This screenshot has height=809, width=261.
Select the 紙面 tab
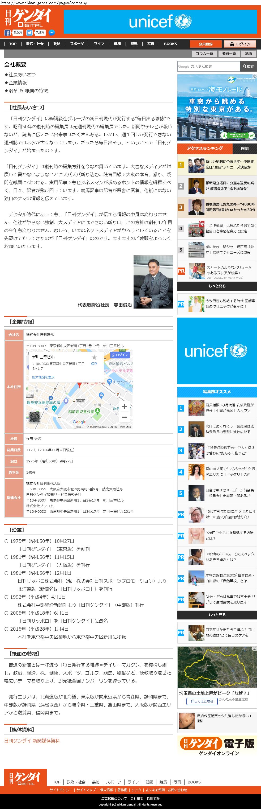[249, 54]
